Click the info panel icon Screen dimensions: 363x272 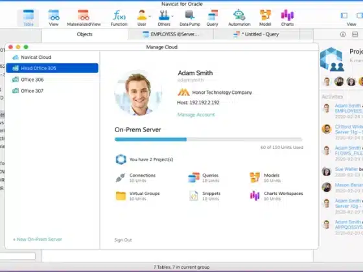tap(343, 34)
